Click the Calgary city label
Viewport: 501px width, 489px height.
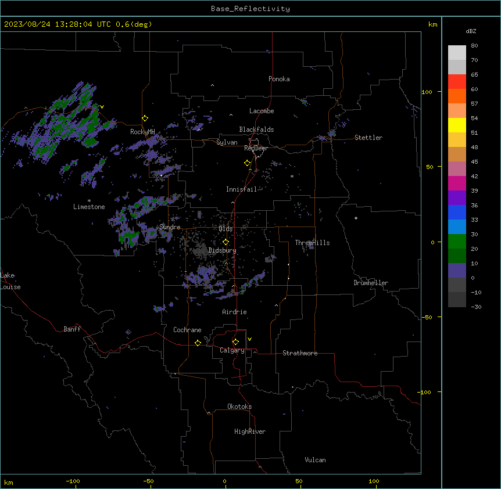[x=232, y=350]
